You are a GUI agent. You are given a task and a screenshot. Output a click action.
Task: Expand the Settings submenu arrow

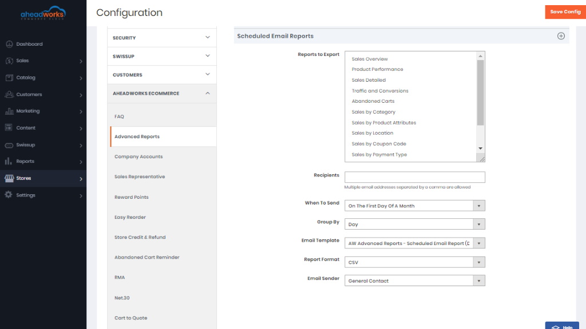tap(81, 195)
